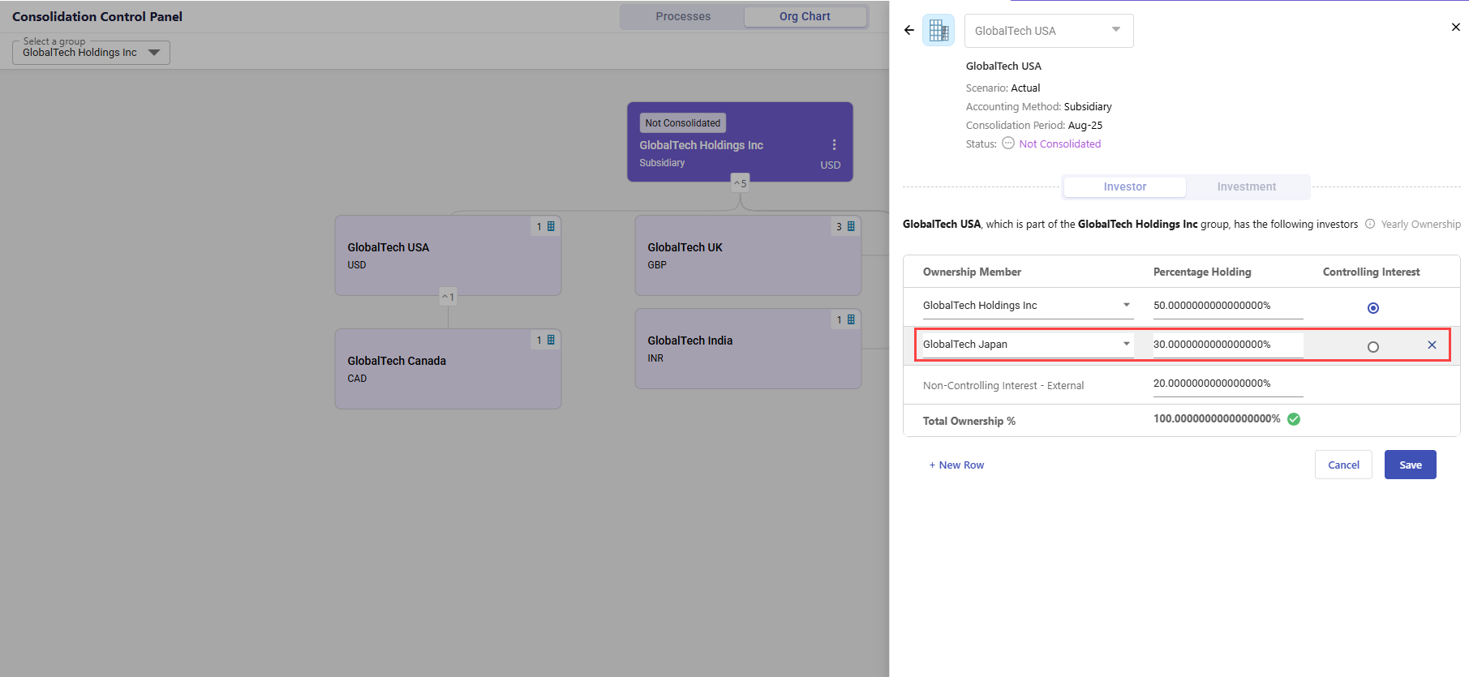Open three-dot menu on GlobalTech Holdings Inc card

coord(834,145)
